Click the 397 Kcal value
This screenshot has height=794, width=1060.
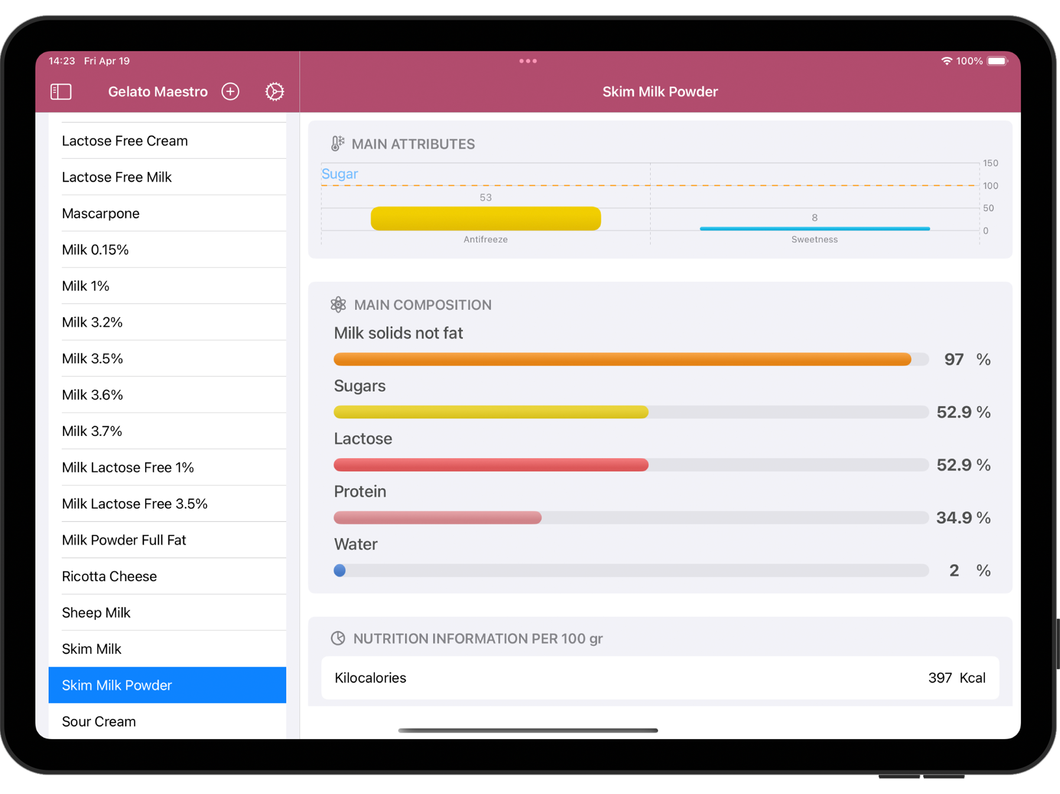click(x=956, y=678)
